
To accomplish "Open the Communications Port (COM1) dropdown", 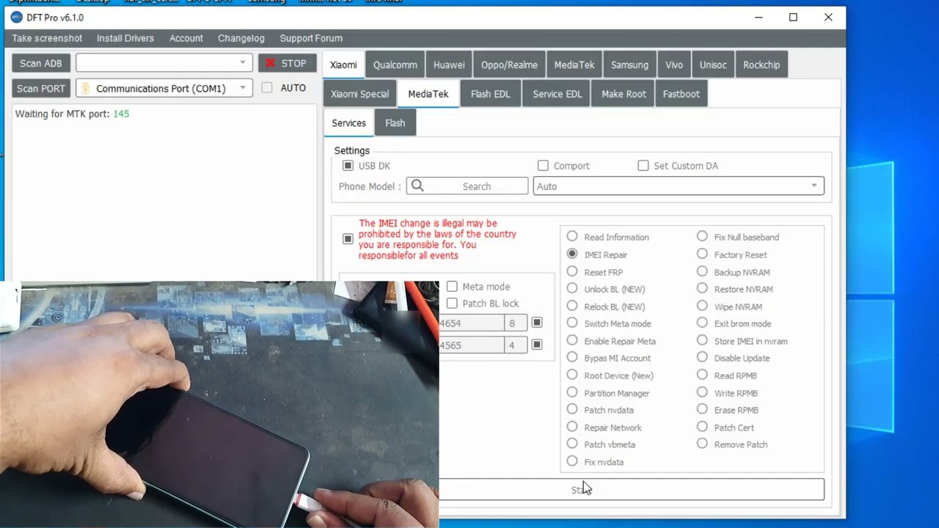I will click(x=164, y=88).
